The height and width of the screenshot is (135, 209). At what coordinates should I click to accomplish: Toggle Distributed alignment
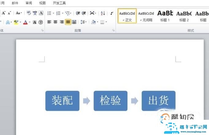(74, 22)
